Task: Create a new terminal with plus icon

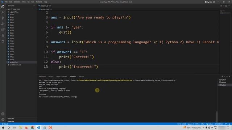Action: 222,76
